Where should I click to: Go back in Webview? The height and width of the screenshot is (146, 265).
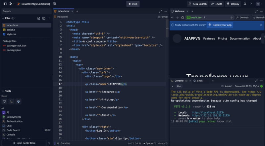point(172,18)
